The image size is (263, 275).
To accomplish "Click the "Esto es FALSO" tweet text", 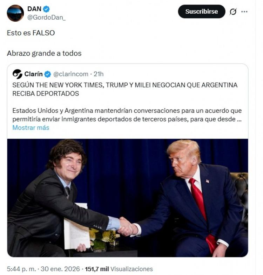I will point(31,33).
